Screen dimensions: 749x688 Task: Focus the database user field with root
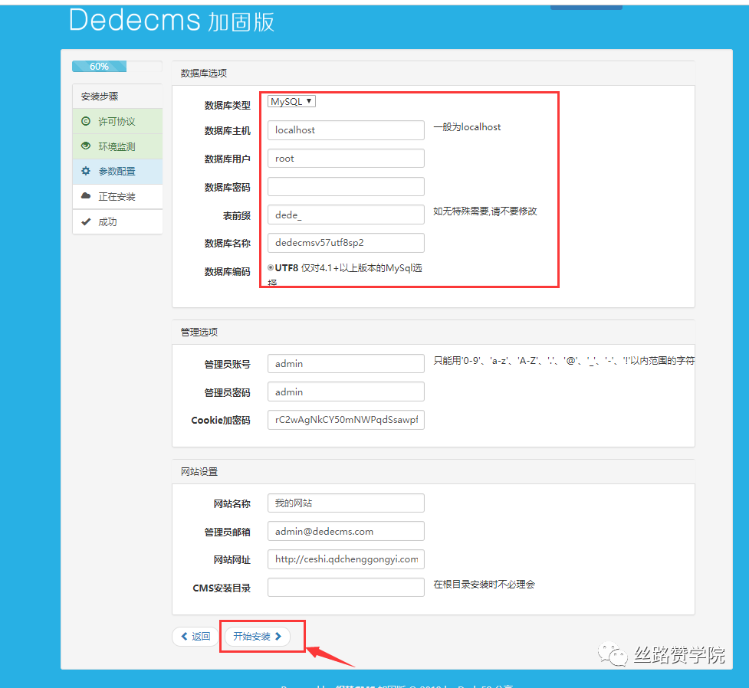click(x=346, y=158)
